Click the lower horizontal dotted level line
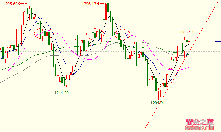Viewport: 221px width, 132px height. pos(94,105)
